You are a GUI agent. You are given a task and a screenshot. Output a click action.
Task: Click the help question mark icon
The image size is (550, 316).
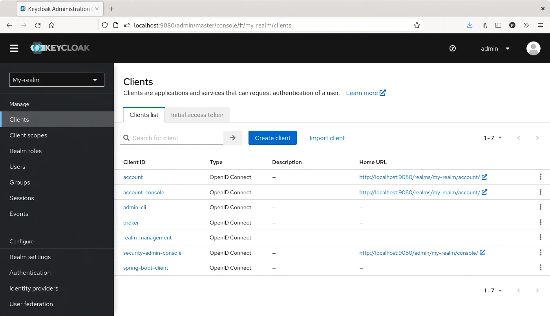click(453, 48)
